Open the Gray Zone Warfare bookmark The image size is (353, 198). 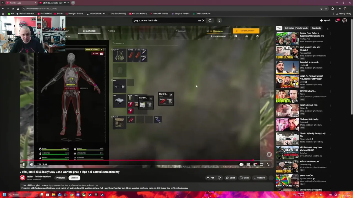117,14
